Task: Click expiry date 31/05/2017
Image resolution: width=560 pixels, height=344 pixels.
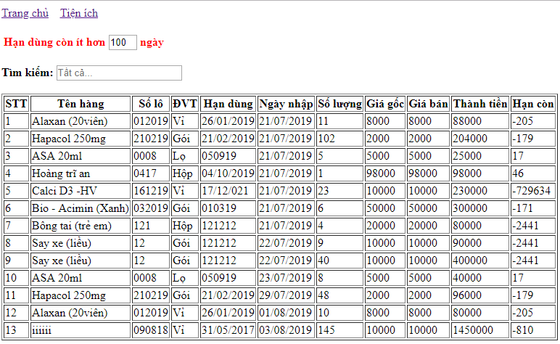Action: pyautogui.click(x=228, y=330)
